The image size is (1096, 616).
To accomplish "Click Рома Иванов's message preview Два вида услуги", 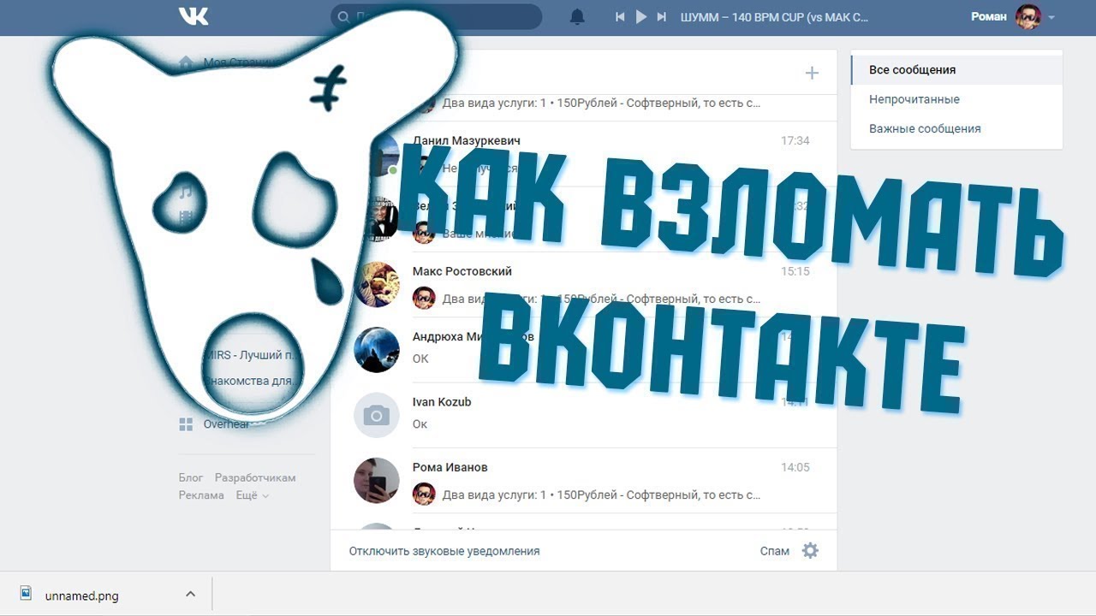I will click(x=601, y=495).
